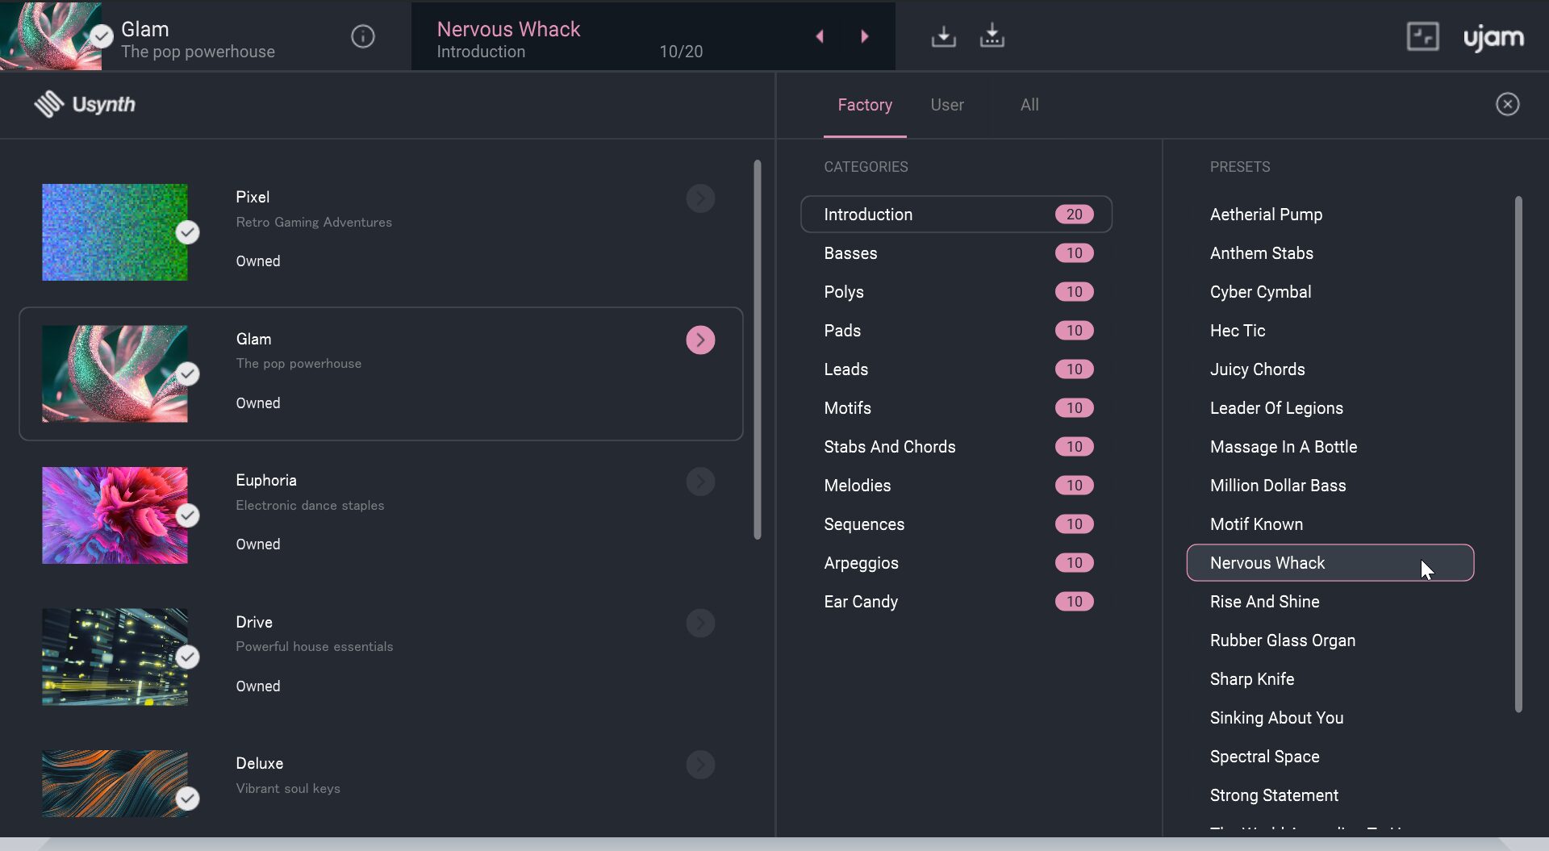This screenshot has width=1549, height=851.
Task: Switch to the Factory tab
Action: pos(865,105)
